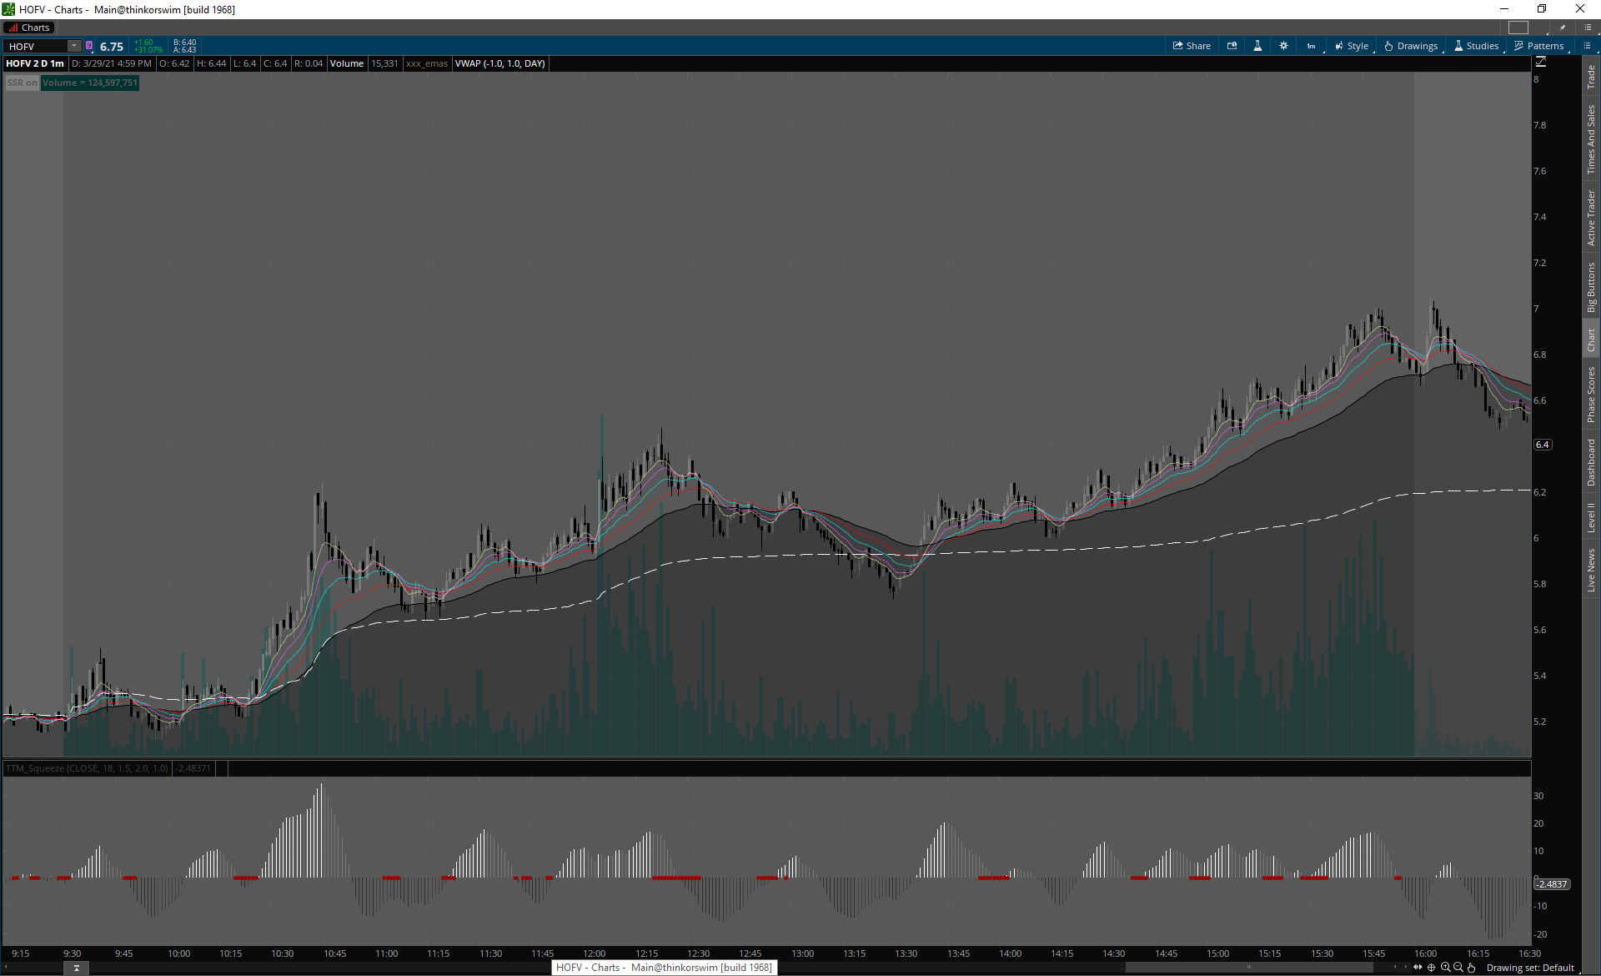Click the pan hand icon at bottom

click(1472, 968)
